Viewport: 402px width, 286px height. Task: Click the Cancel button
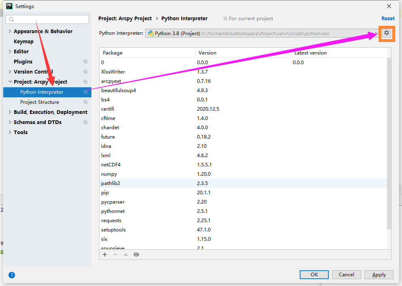(346, 275)
